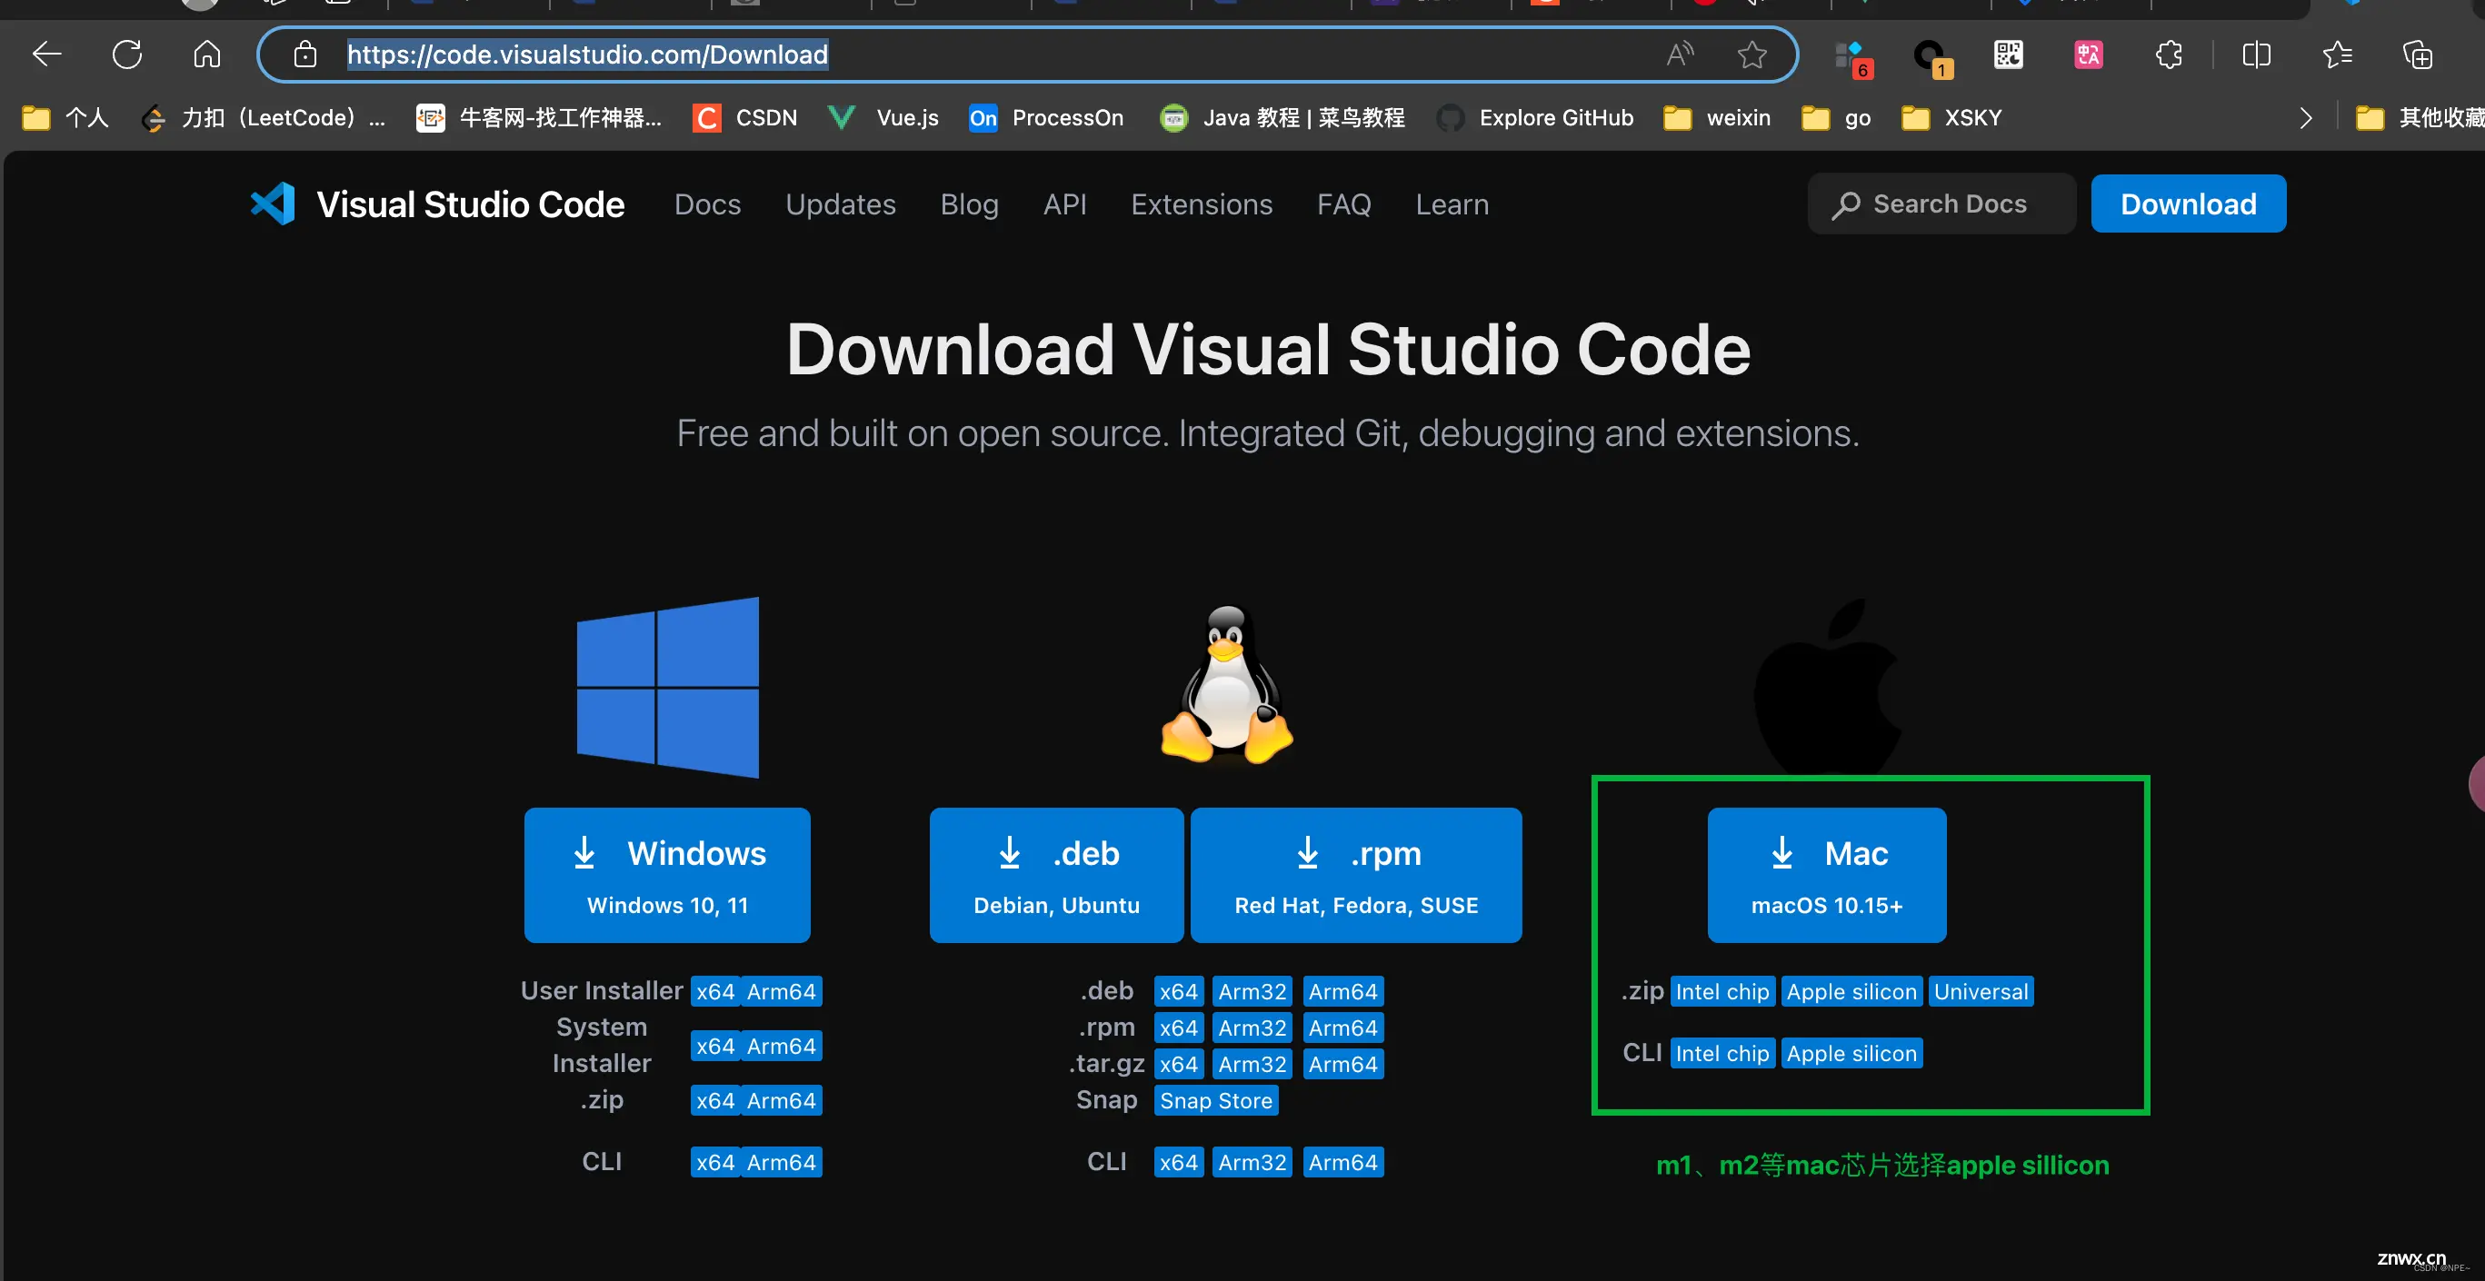Open the FAQ nav item
The image size is (2485, 1281).
pos(1343,204)
